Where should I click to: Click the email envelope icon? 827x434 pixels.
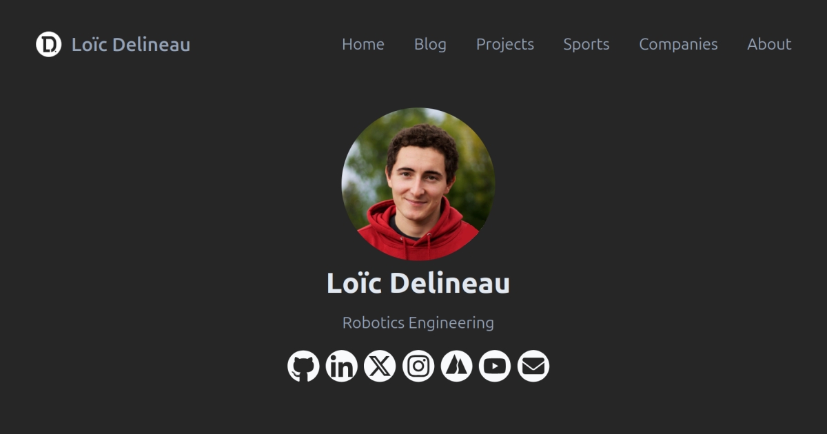click(533, 366)
